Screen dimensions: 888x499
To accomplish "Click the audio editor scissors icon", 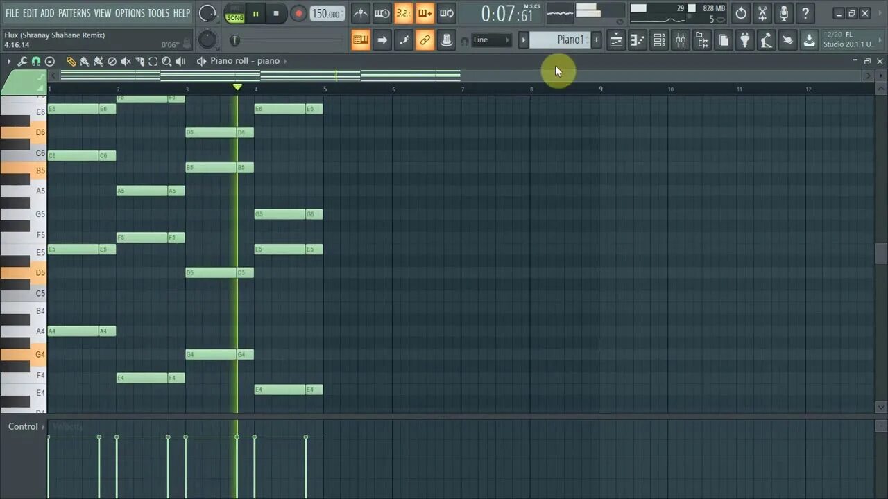I will click(762, 13).
